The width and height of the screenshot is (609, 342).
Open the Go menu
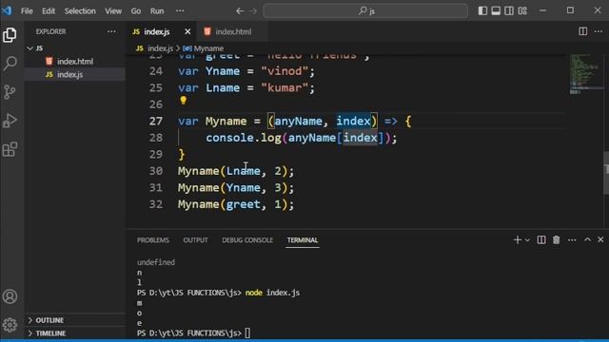(136, 10)
